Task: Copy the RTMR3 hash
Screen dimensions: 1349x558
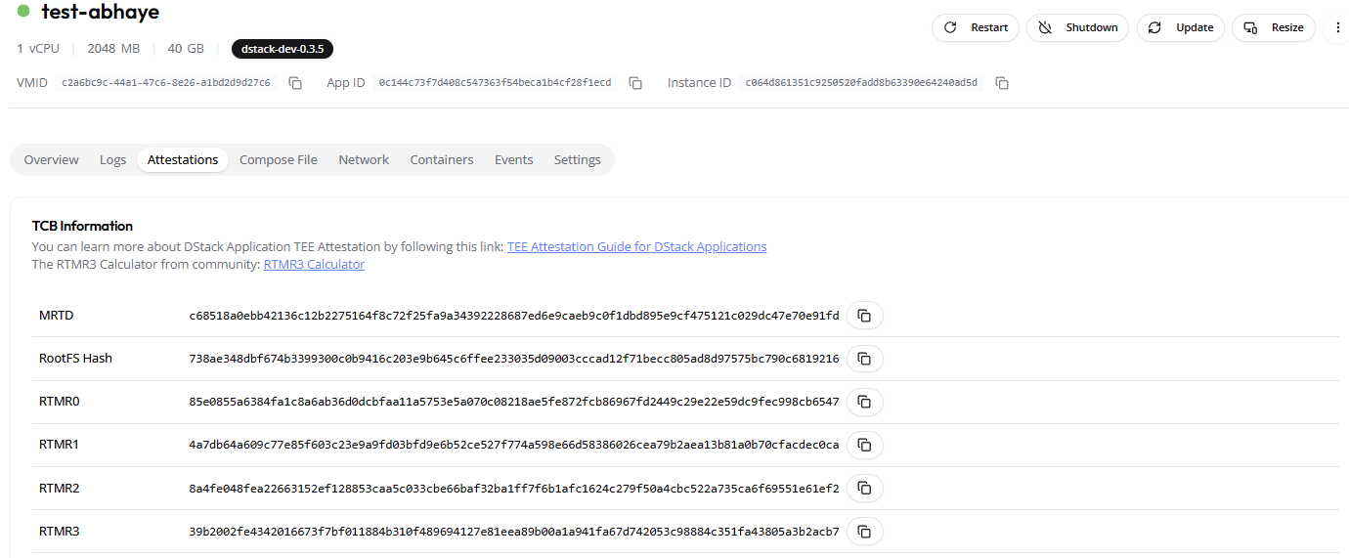Action: click(864, 532)
